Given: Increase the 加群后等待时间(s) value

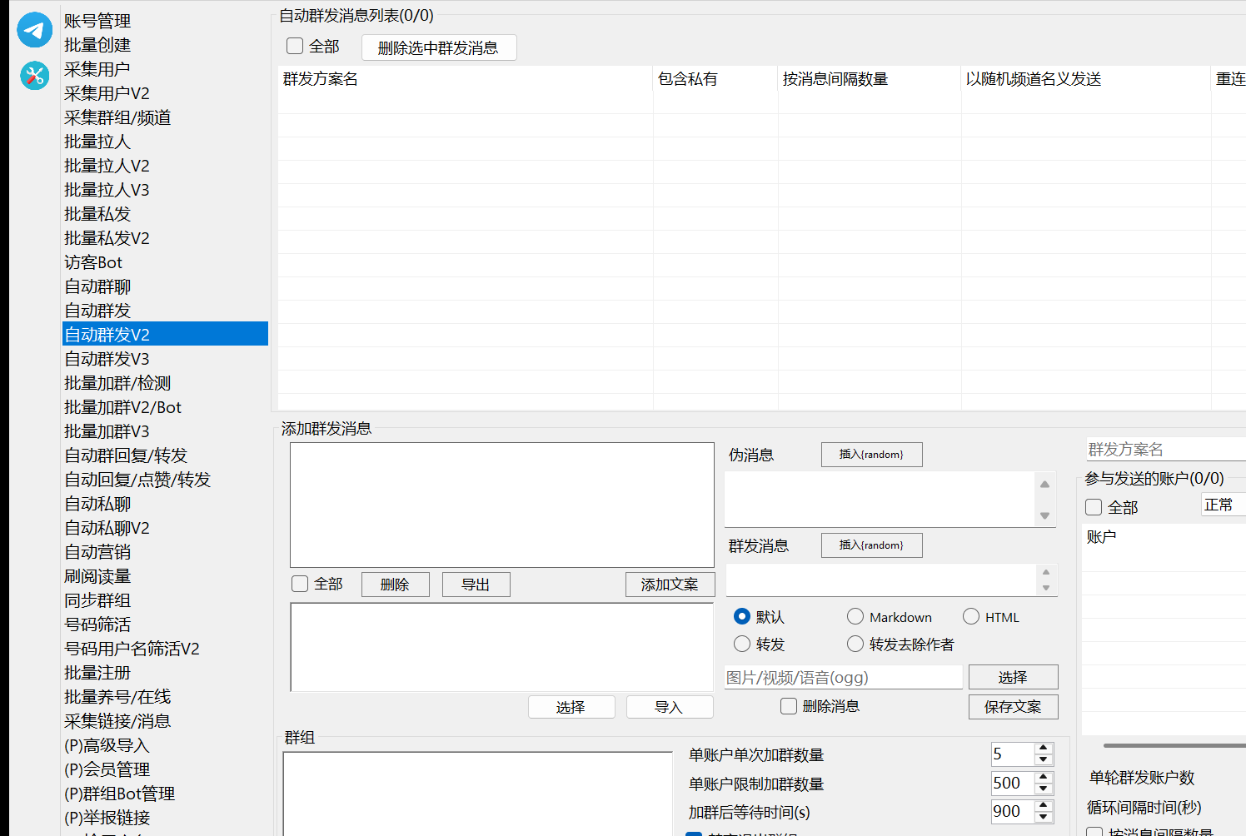Looking at the screenshot, I should [1044, 805].
